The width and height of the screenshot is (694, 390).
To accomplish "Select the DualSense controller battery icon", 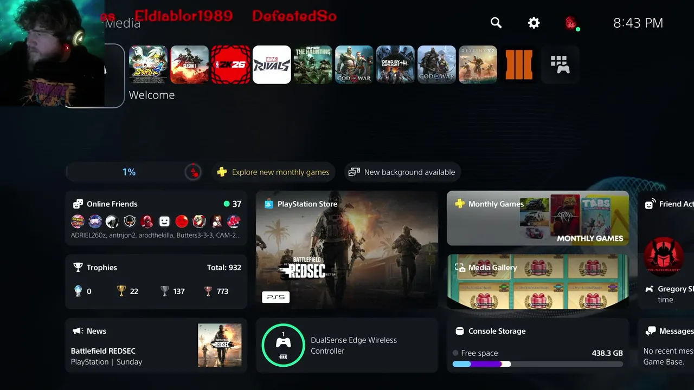I will [x=283, y=357].
